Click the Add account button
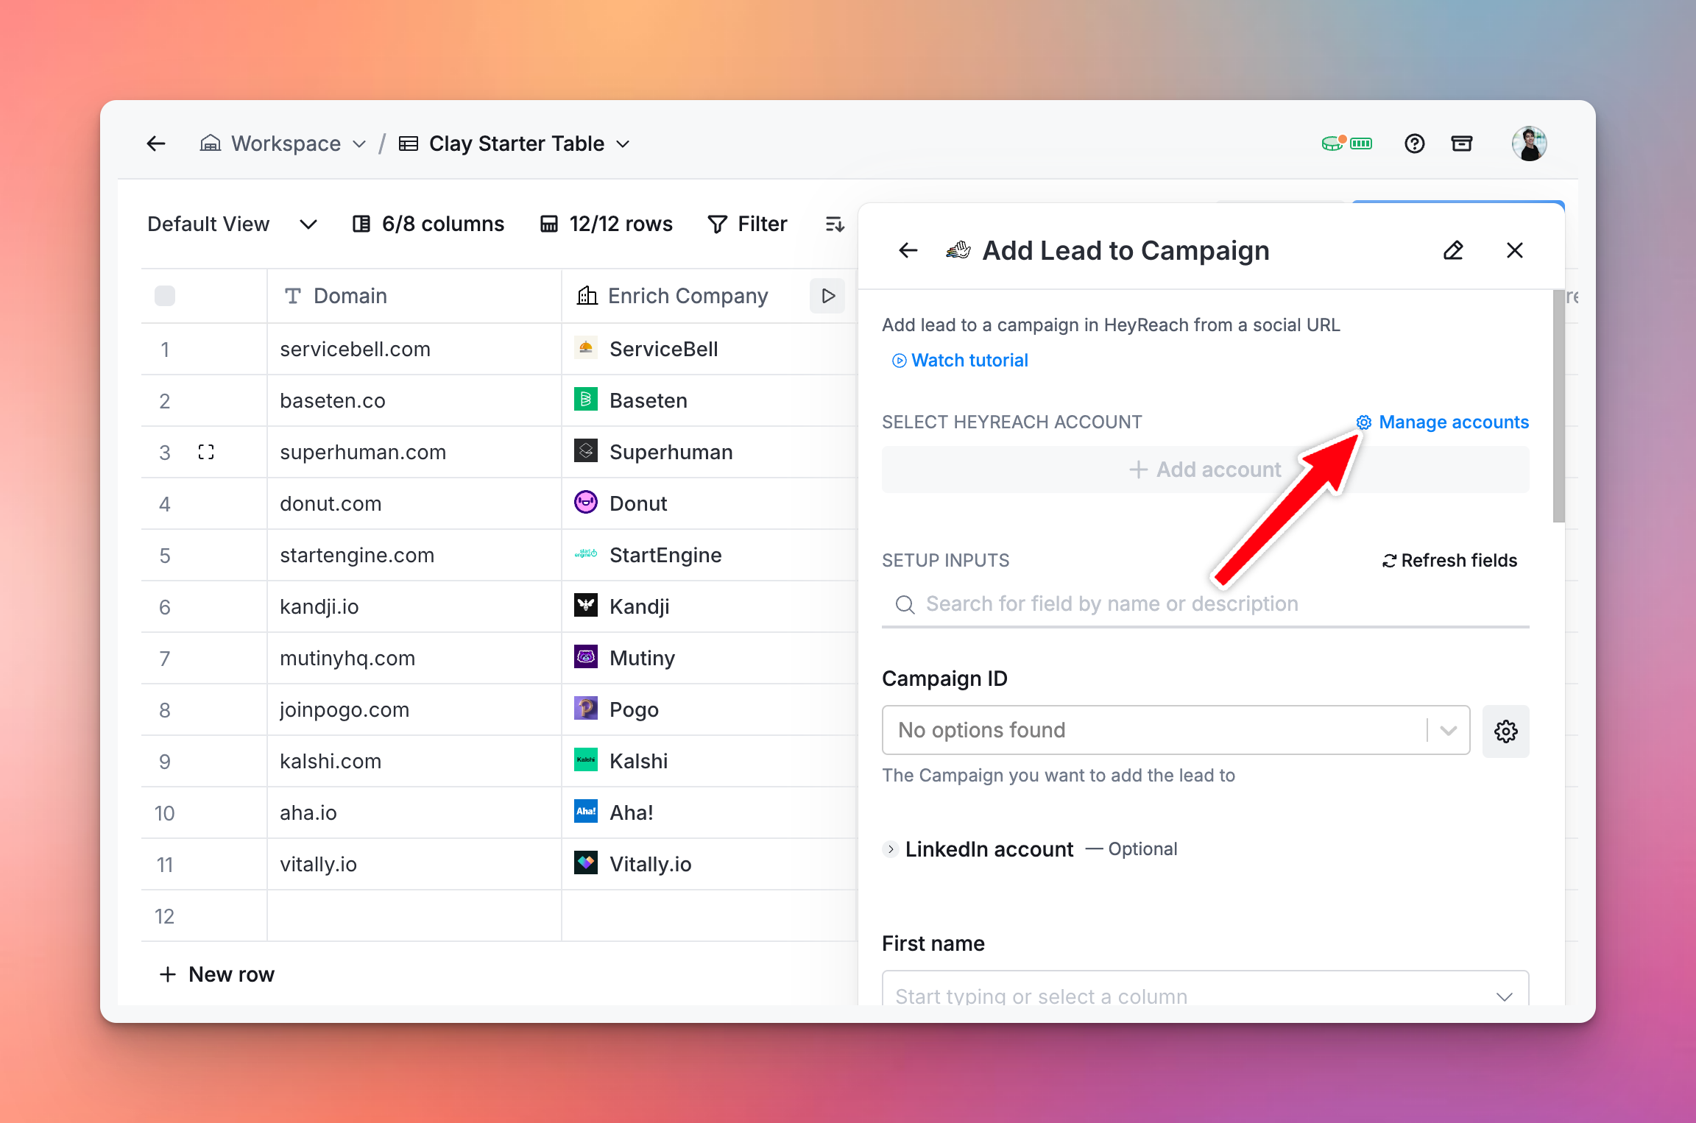This screenshot has width=1696, height=1123. (1205, 470)
